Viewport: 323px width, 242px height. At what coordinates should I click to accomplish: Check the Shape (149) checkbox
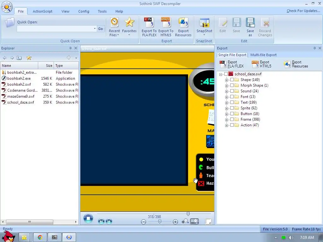(x=232, y=80)
